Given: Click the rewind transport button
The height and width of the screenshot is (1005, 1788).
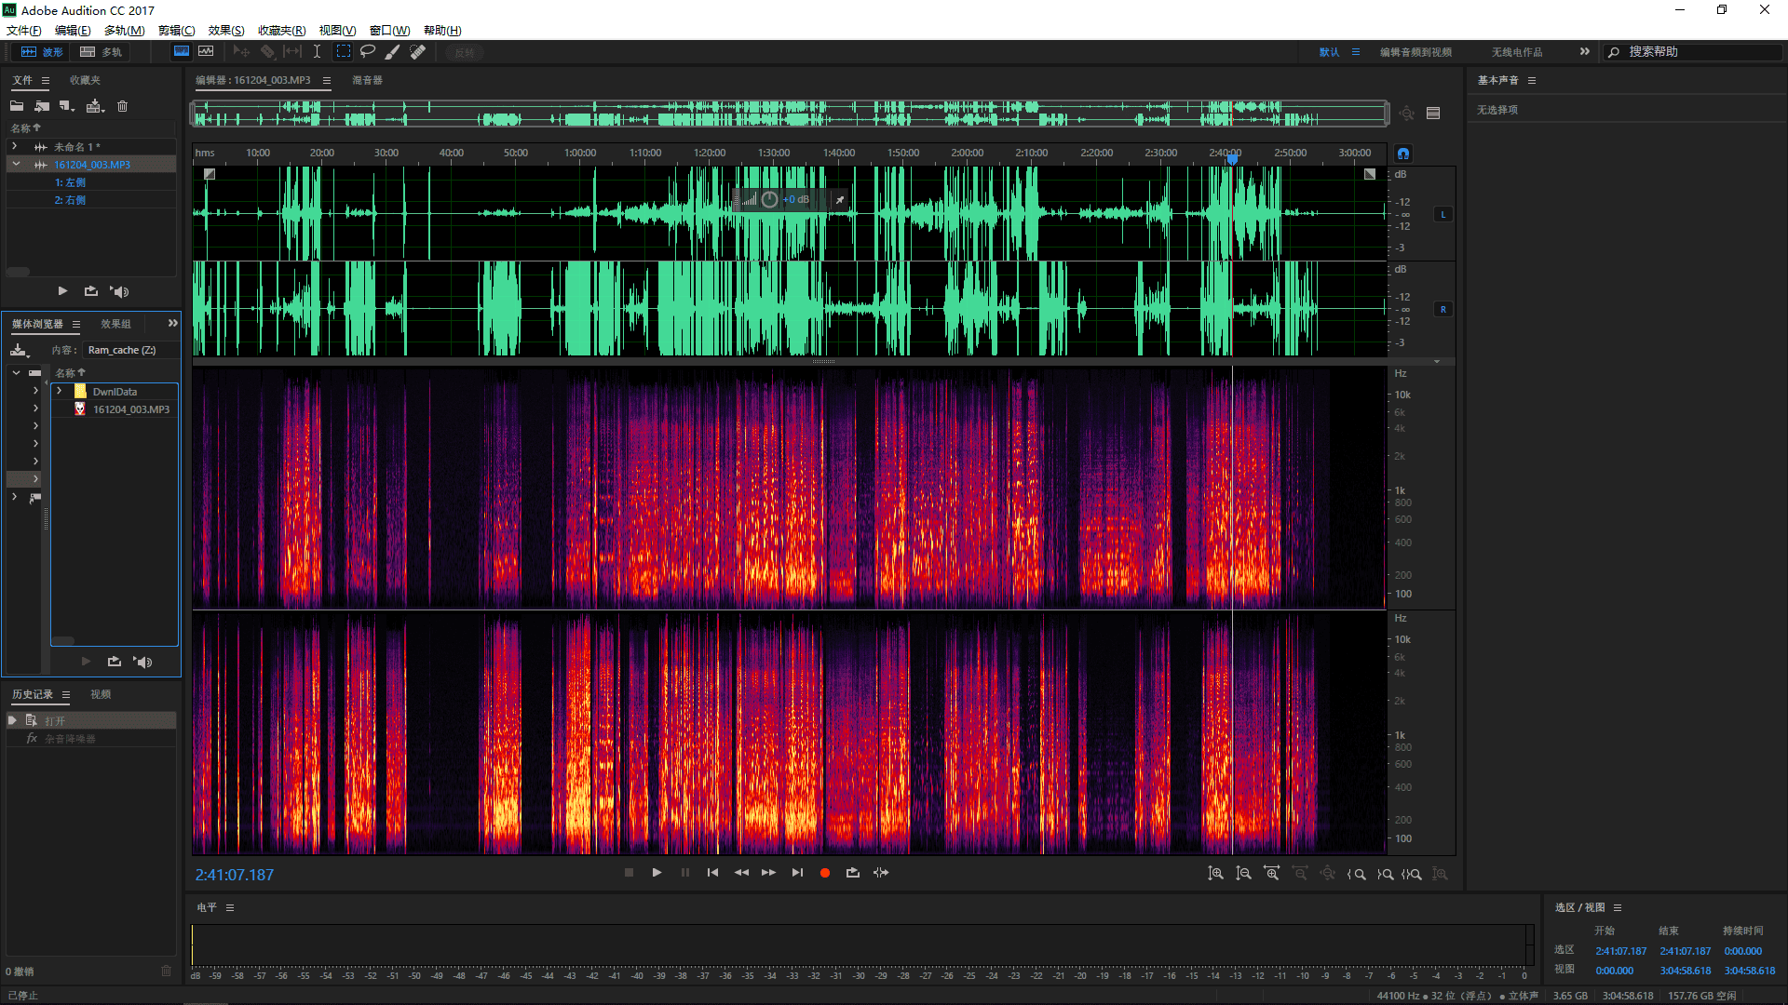Looking at the screenshot, I should [741, 873].
